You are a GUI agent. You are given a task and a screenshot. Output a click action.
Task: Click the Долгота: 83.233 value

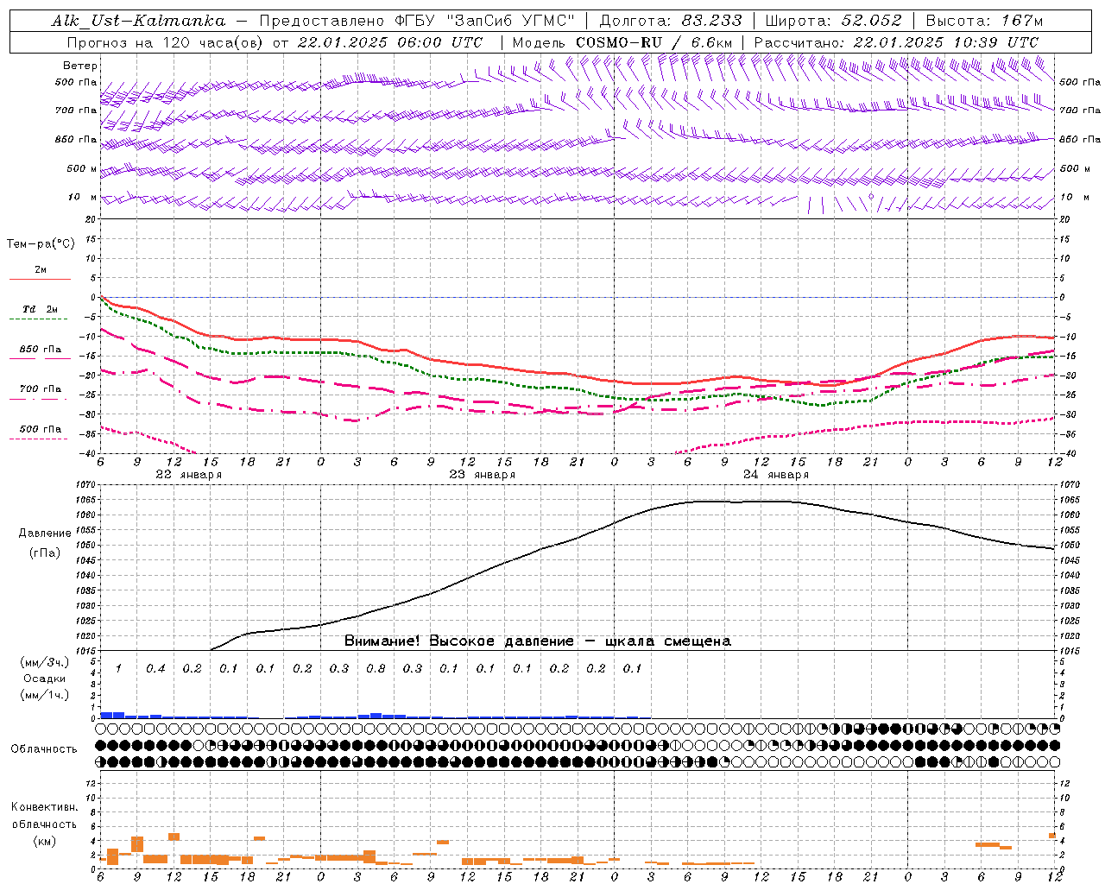coord(671,21)
